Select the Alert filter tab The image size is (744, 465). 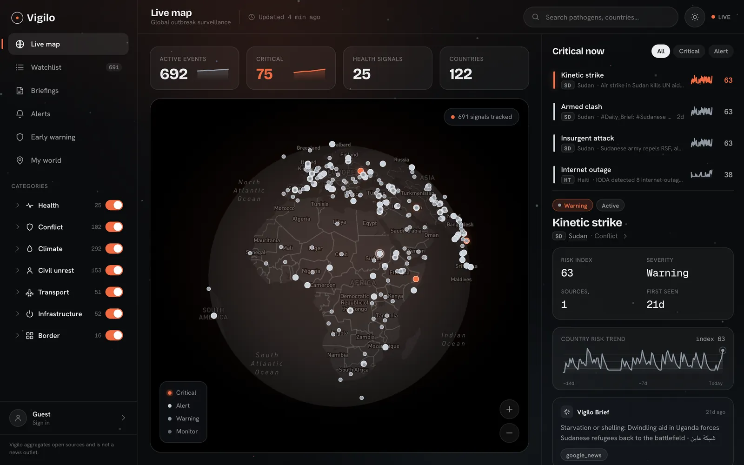[x=721, y=51]
